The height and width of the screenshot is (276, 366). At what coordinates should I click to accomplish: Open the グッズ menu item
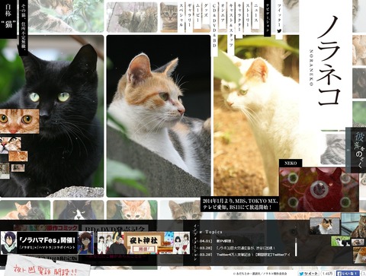(207, 11)
